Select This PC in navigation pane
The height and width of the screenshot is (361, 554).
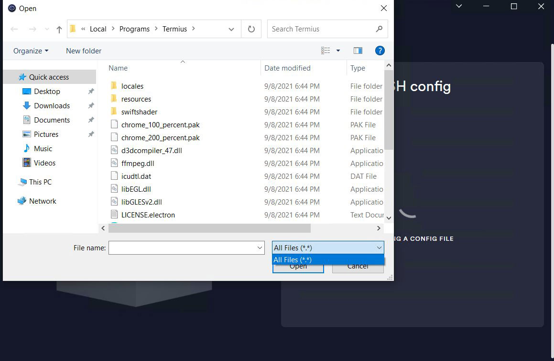[x=40, y=182]
